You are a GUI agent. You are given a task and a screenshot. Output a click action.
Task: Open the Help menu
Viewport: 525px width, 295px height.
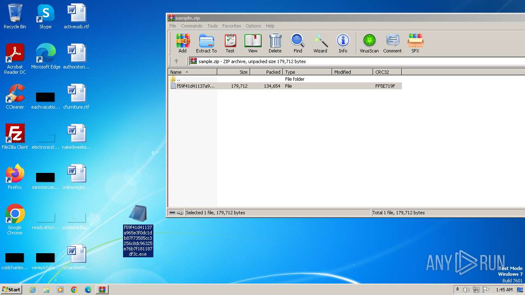pos(270,26)
